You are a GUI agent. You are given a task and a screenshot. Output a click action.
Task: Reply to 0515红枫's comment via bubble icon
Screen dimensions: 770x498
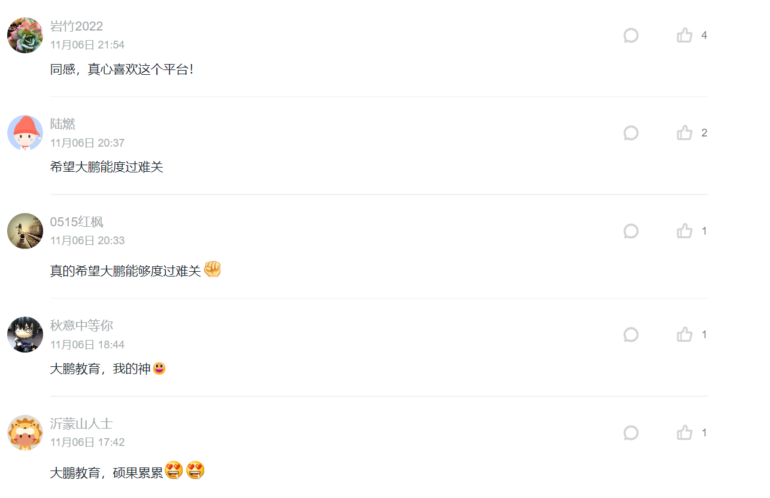(x=631, y=231)
